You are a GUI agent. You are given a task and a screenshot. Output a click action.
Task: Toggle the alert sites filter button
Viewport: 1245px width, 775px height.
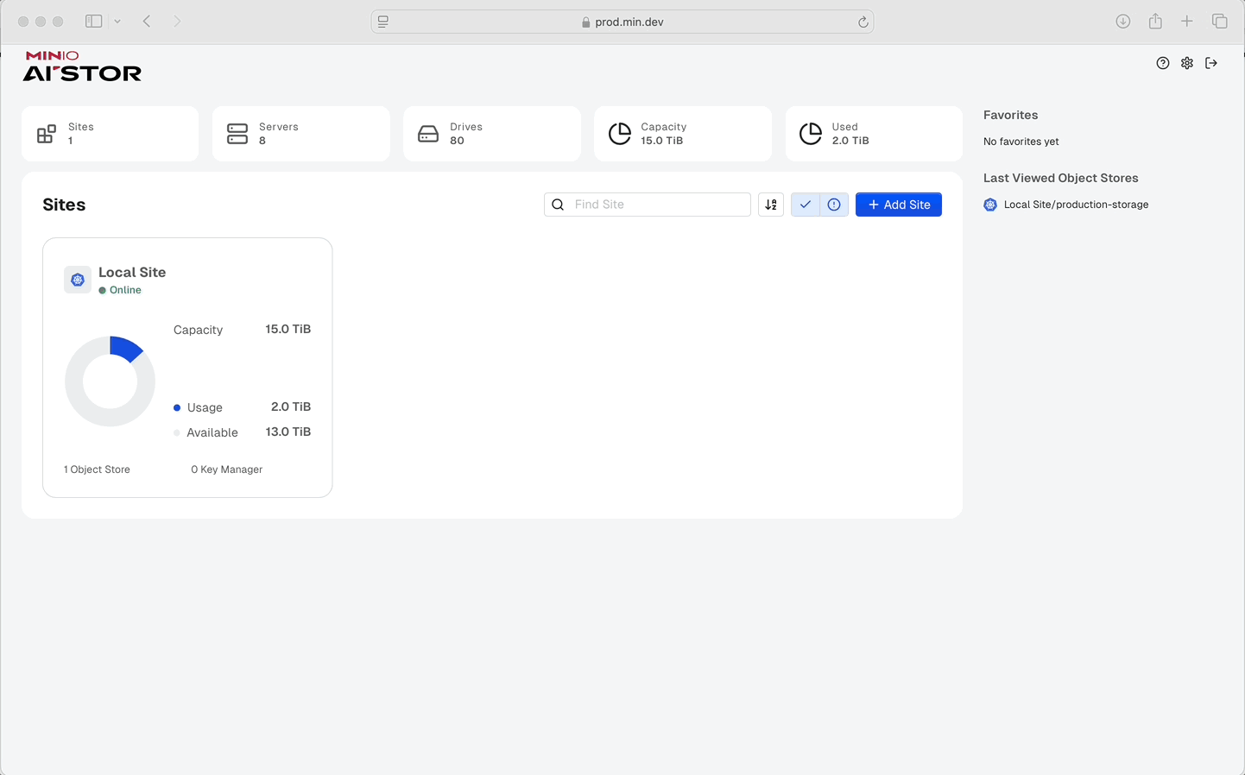pos(834,205)
